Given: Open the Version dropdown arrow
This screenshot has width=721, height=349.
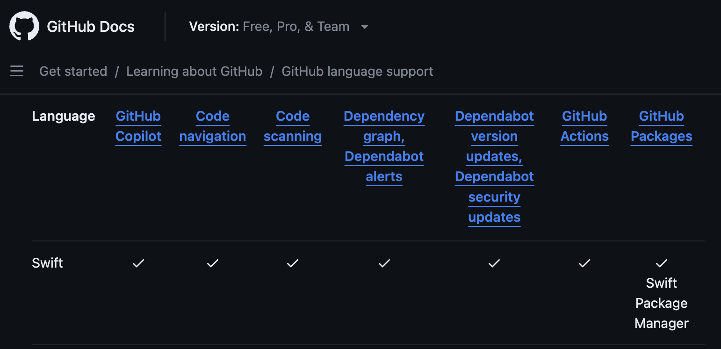Looking at the screenshot, I should [x=365, y=27].
